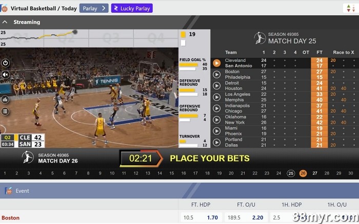Play the Los Angeles vs Memphis stream
This screenshot has width=359, height=224.
coord(216,97)
